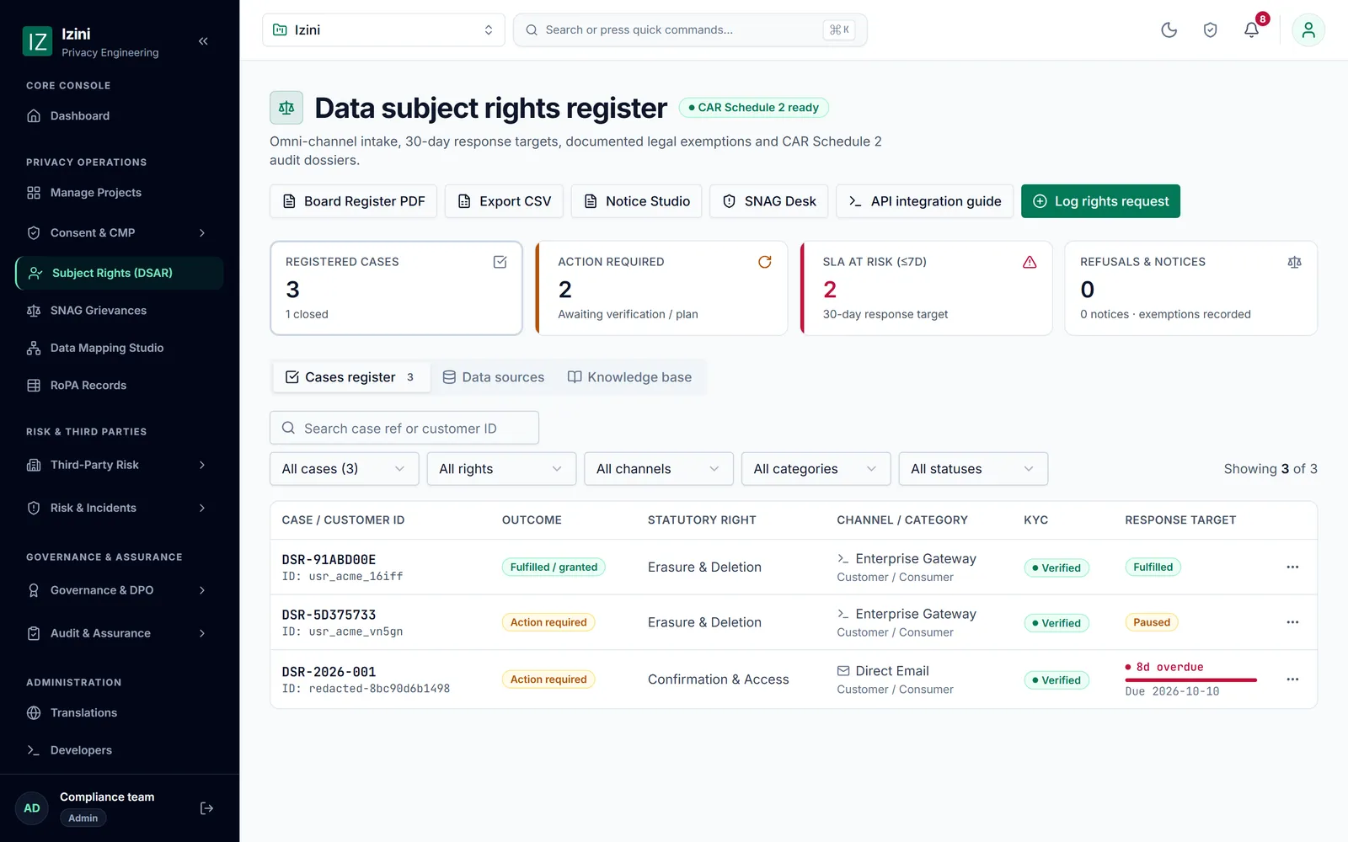The height and width of the screenshot is (842, 1348).
Task: Open the shield check icon in header
Action: tap(1210, 30)
